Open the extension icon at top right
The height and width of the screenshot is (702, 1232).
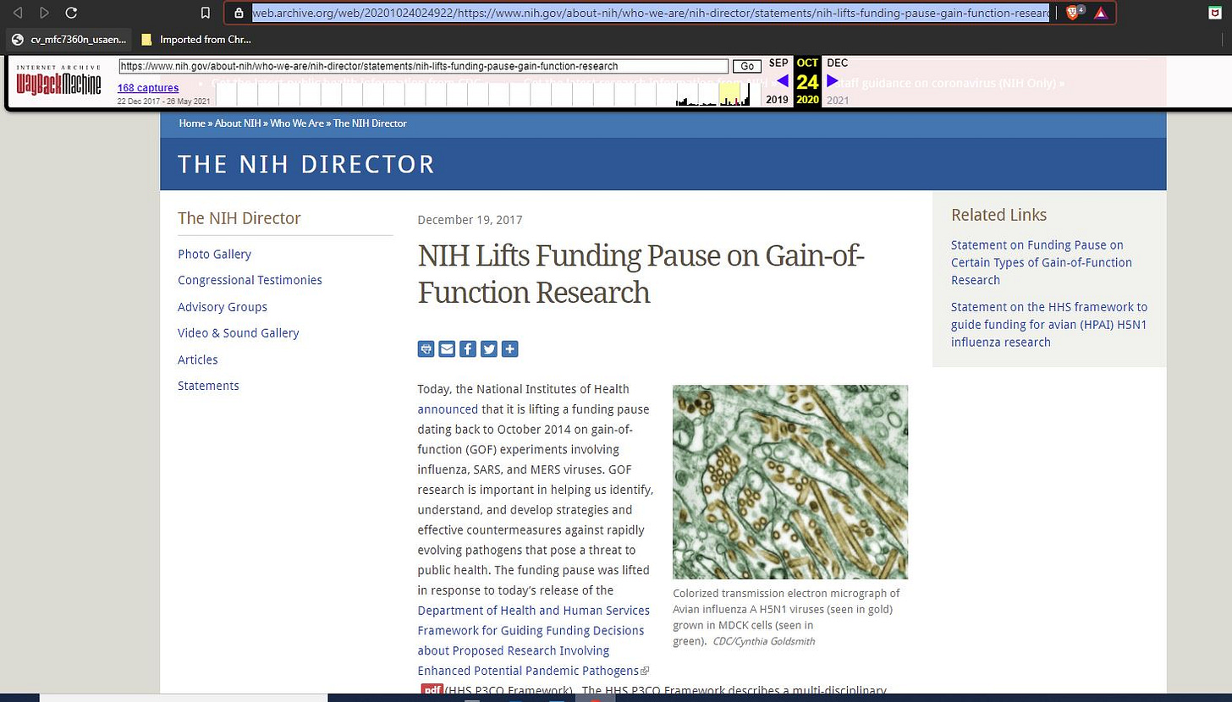(x=1215, y=13)
